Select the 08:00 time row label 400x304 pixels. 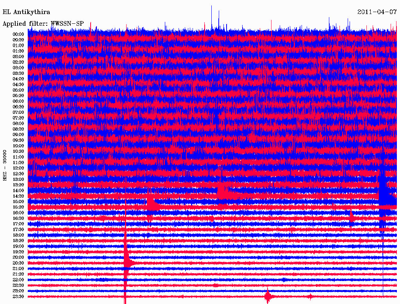18,124
